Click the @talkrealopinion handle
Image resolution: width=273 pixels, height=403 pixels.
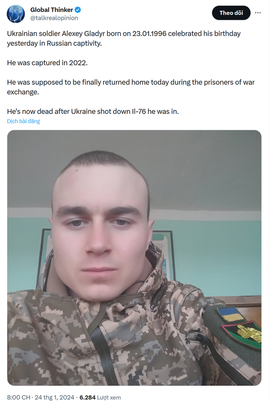[54, 18]
